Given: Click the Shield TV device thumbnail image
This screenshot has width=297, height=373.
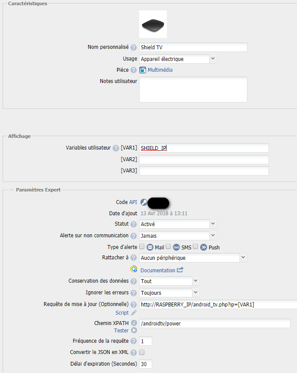Looking at the screenshot, I should pyautogui.click(x=153, y=24).
